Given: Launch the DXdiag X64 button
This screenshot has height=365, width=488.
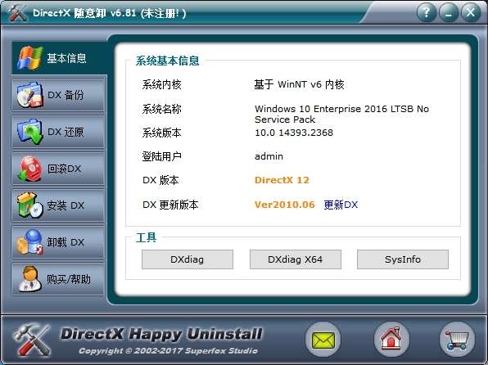Looking at the screenshot, I should [296, 259].
